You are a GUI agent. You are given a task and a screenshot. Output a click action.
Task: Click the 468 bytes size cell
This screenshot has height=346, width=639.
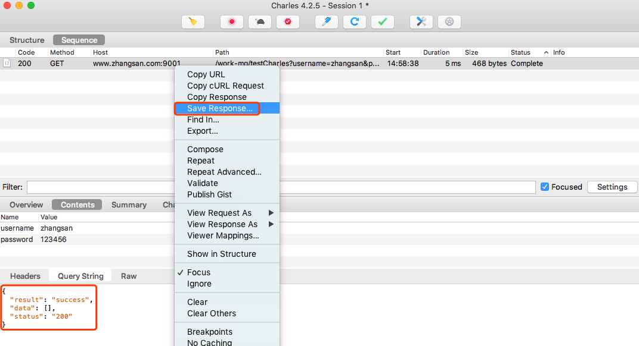[x=489, y=64]
